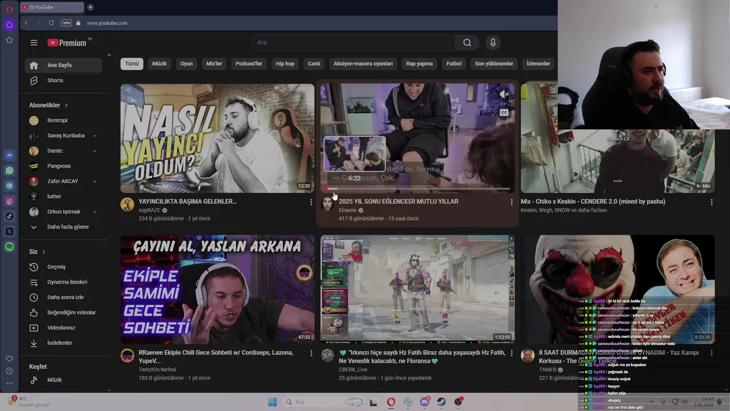The image size is (730, 411).
Task: Open Shorts from the sidebar
Action: pyautogui.click(x=63, y=80)
